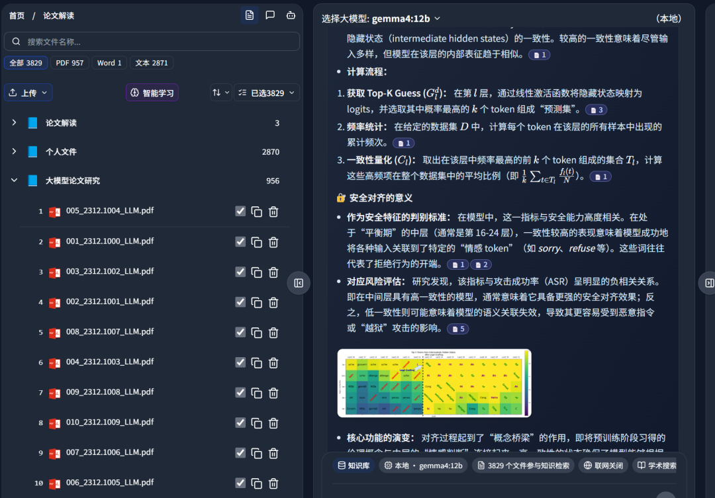
Task: Uncheck 005_2312.1004_LLM.pdf checkbox
Action: pyautogui.click(x=240, y=211)
